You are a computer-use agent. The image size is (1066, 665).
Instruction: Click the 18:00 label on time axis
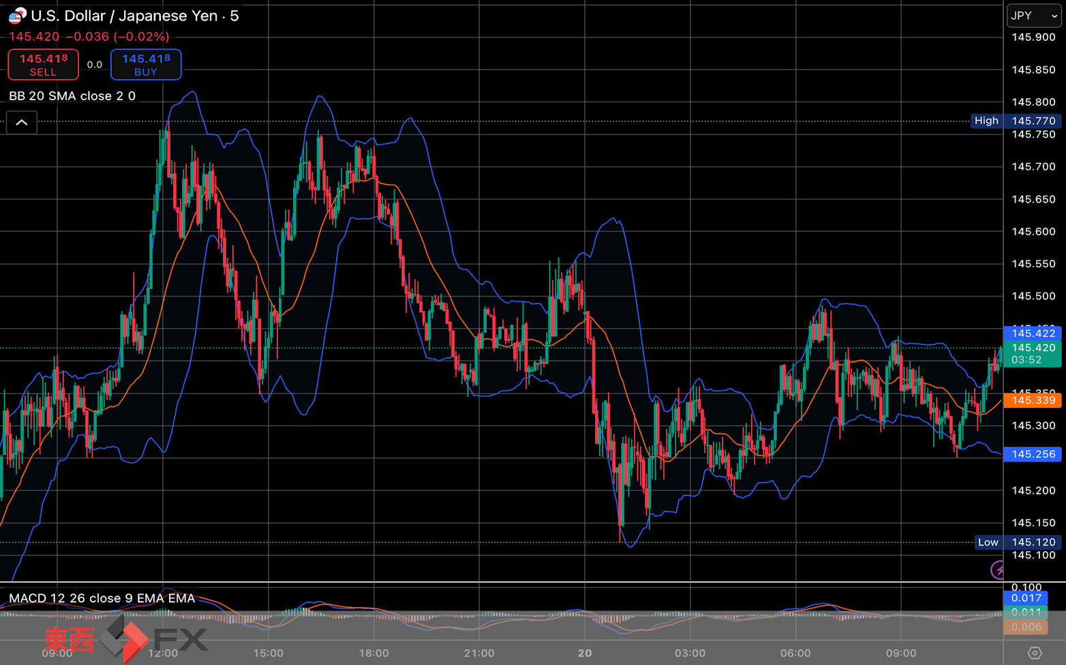coord(374,653)
